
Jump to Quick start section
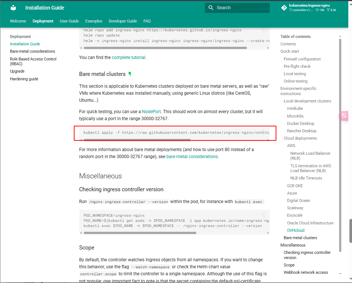click(x=290, y=51)
